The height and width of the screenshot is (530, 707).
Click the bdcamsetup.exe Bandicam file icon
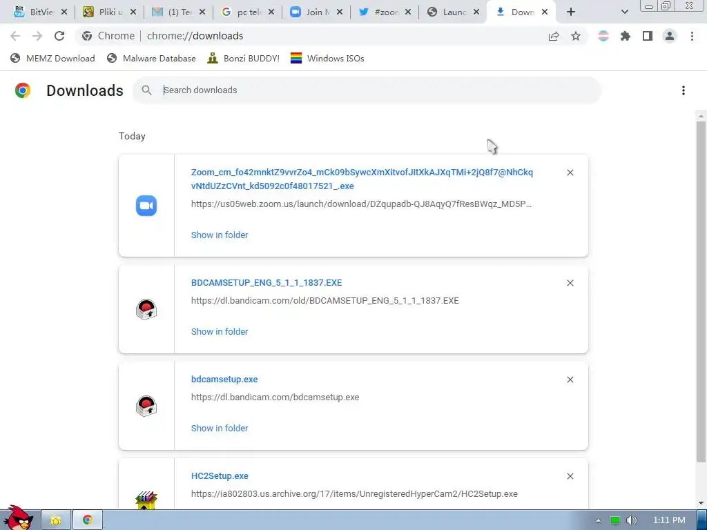146,406
